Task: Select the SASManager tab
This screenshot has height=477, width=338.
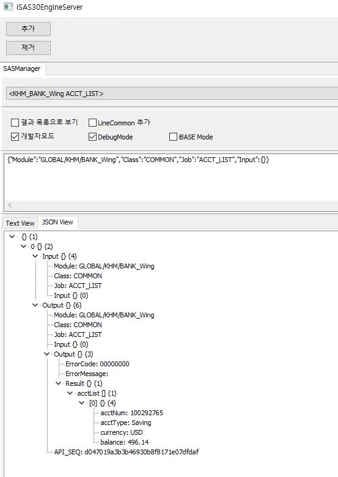Action: pos(22,68)
